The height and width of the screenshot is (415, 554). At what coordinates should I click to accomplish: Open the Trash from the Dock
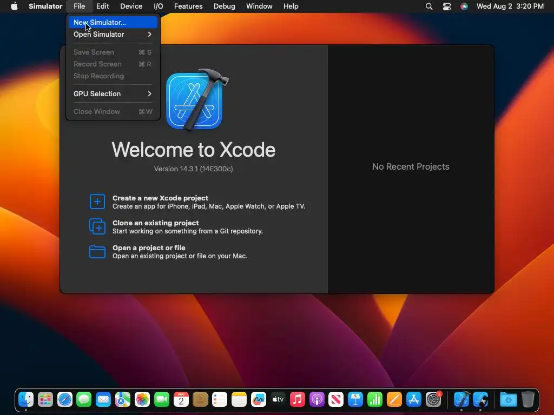tap(528, 399)
